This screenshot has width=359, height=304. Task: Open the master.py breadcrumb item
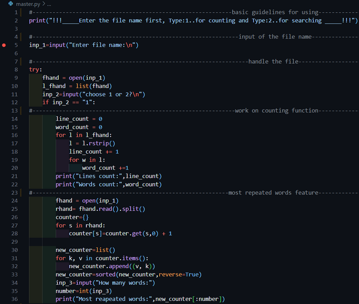(x=28, y=4)
